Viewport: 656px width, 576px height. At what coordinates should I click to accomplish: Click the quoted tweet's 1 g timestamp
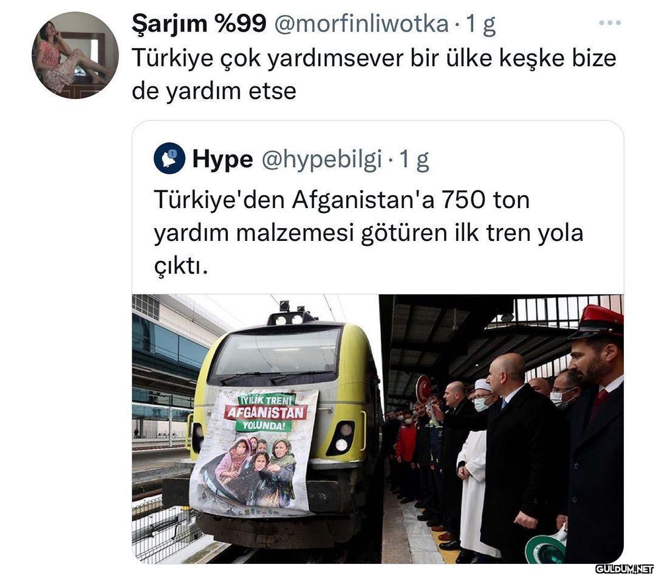point(414,159)
